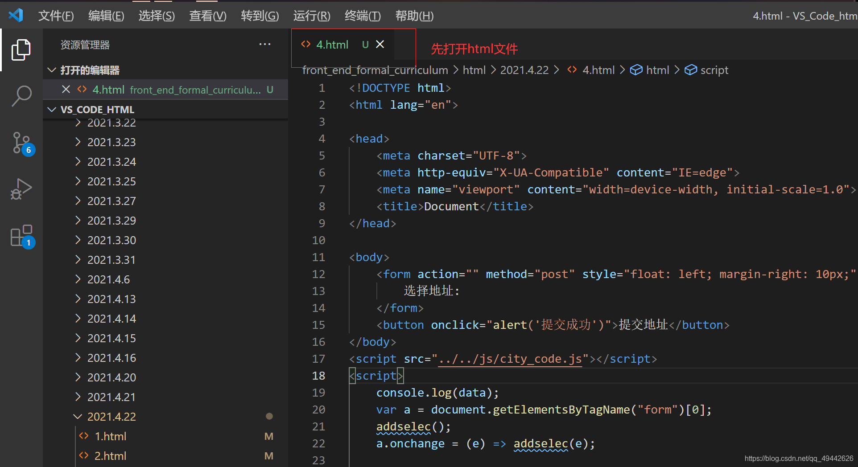Open 运行(R) menu
858x467 pixels.
click(312, 16)
